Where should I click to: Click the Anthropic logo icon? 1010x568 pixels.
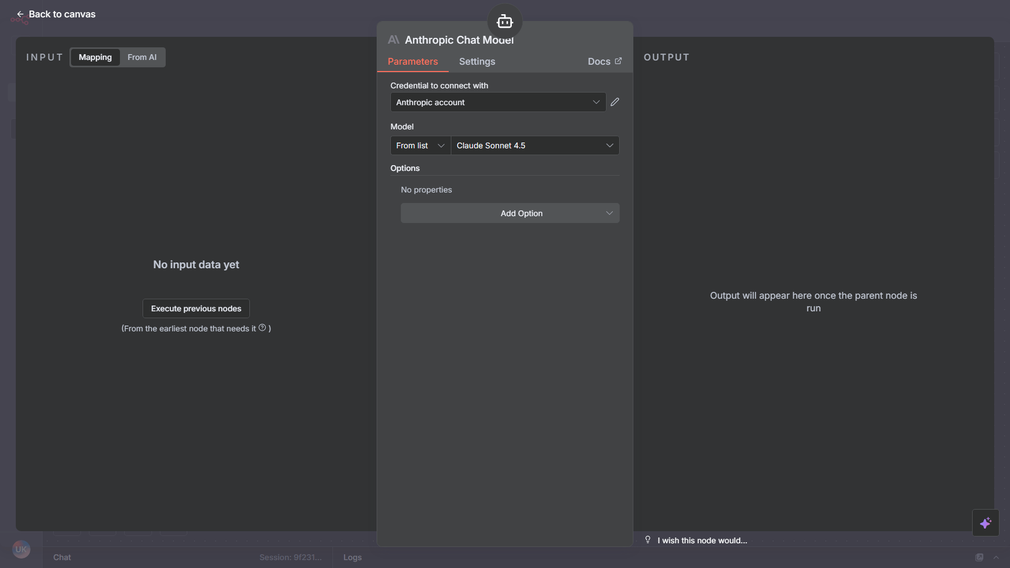coord(393,40)
